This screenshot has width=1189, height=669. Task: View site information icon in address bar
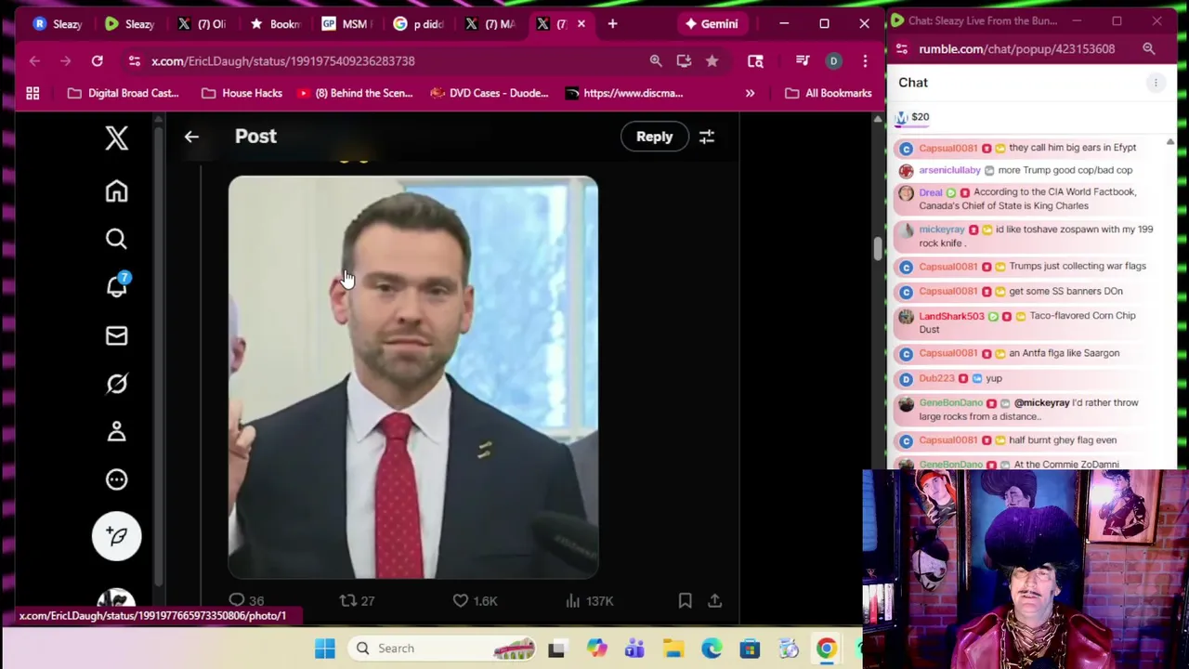(x=134, y=60)
